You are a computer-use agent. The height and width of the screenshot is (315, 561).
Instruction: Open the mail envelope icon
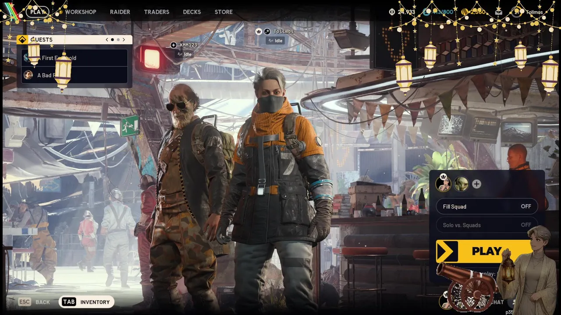499,12
